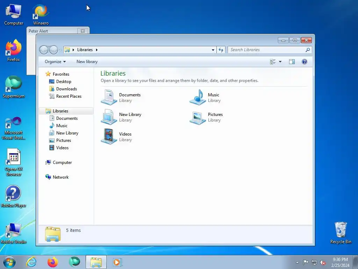Open the Music library icon in main pane
Viewport: 358px width, 269px height.
pos(198,97)
